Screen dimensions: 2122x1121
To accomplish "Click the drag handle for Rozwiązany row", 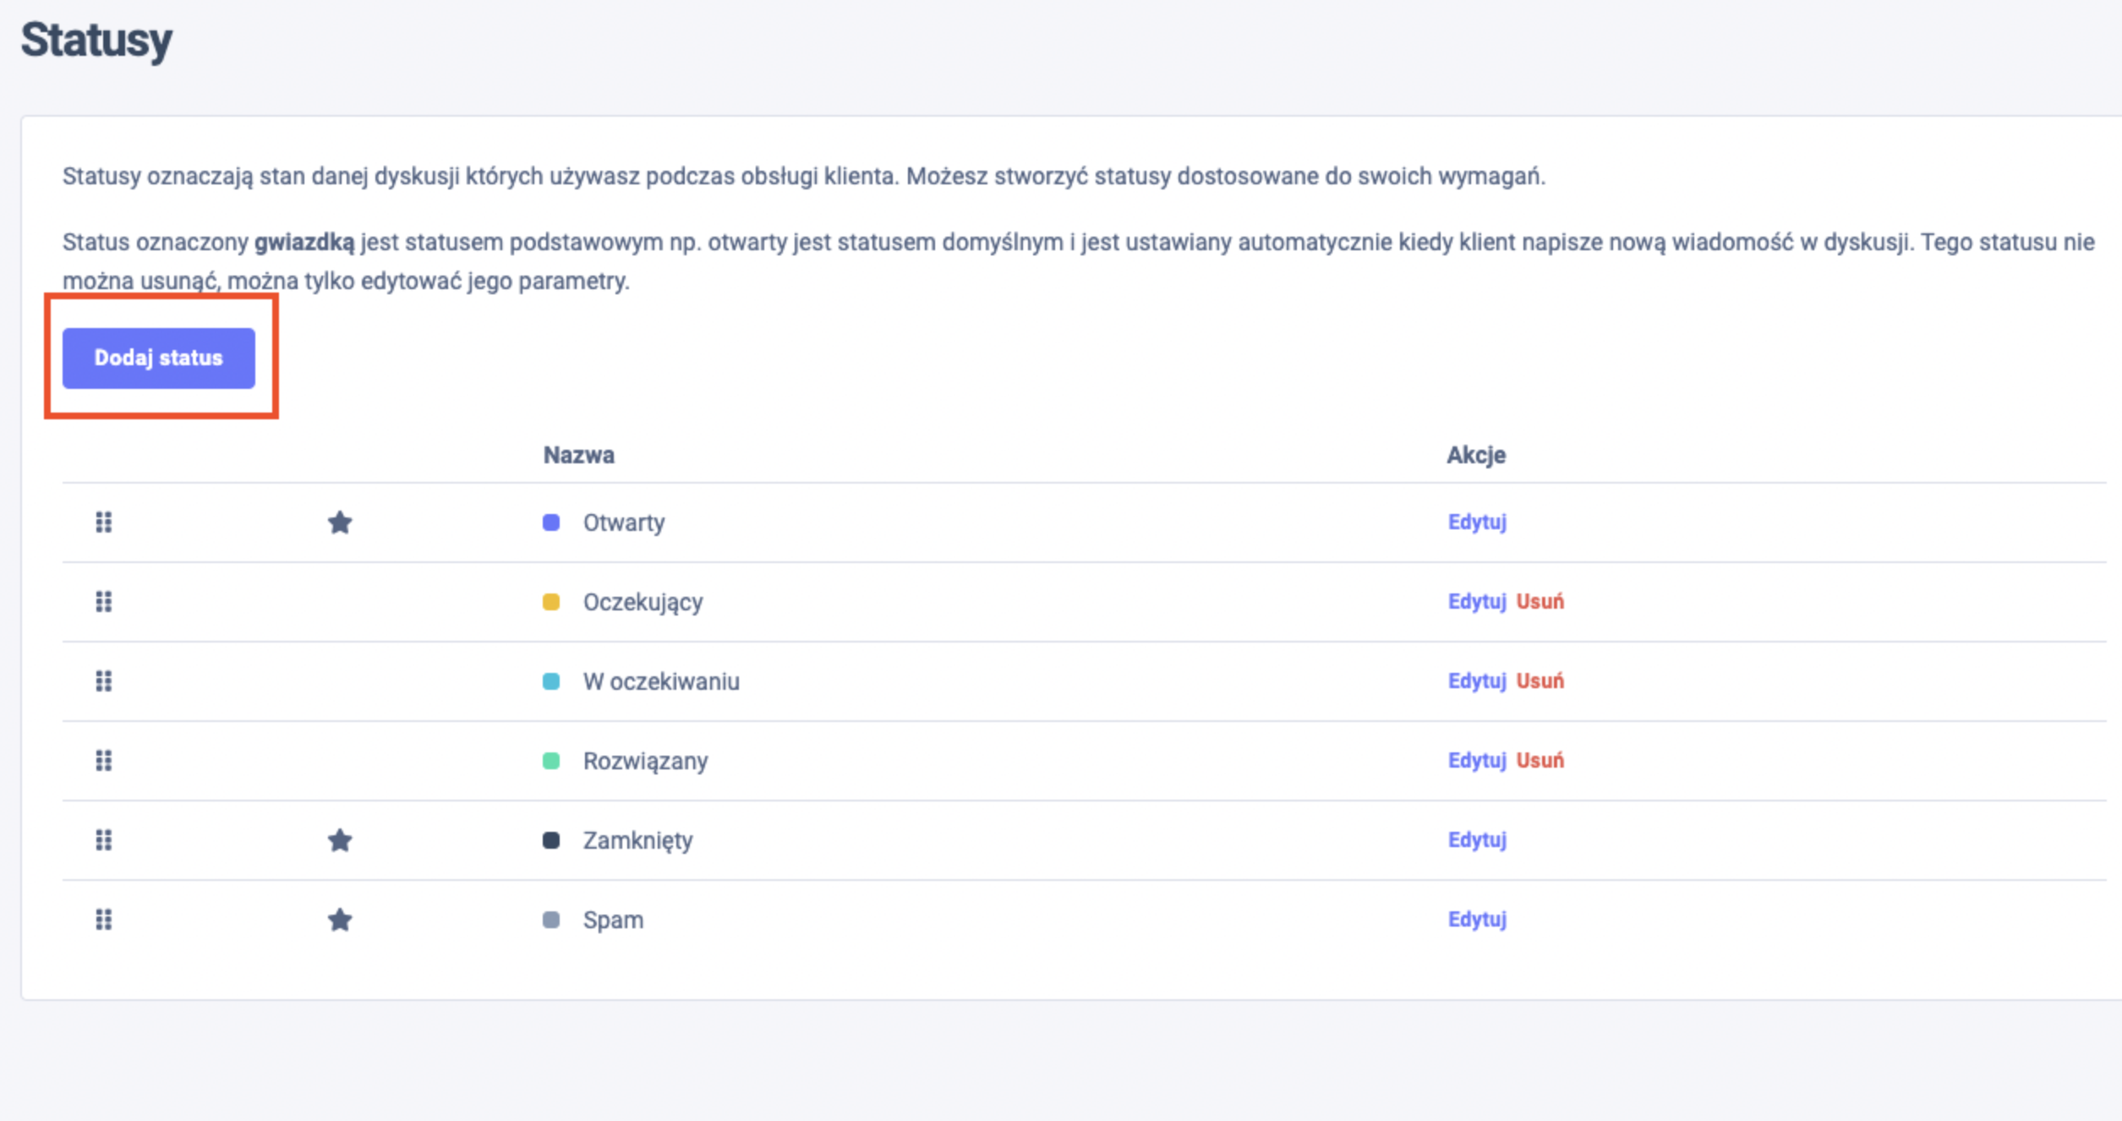I will [x=103, y=761].
